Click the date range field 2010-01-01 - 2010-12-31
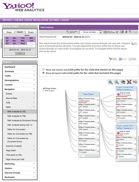 pos(20,50)
